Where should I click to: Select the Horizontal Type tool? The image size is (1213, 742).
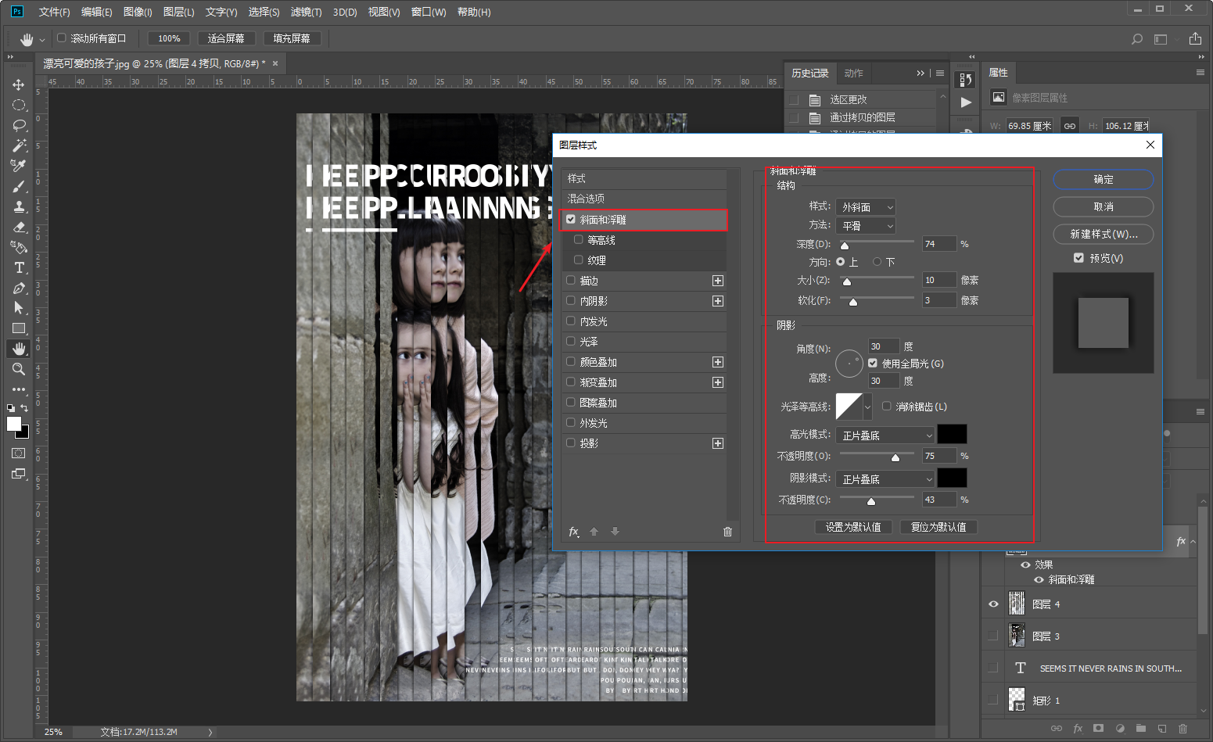pyautogui.click(x=19, y=267)
